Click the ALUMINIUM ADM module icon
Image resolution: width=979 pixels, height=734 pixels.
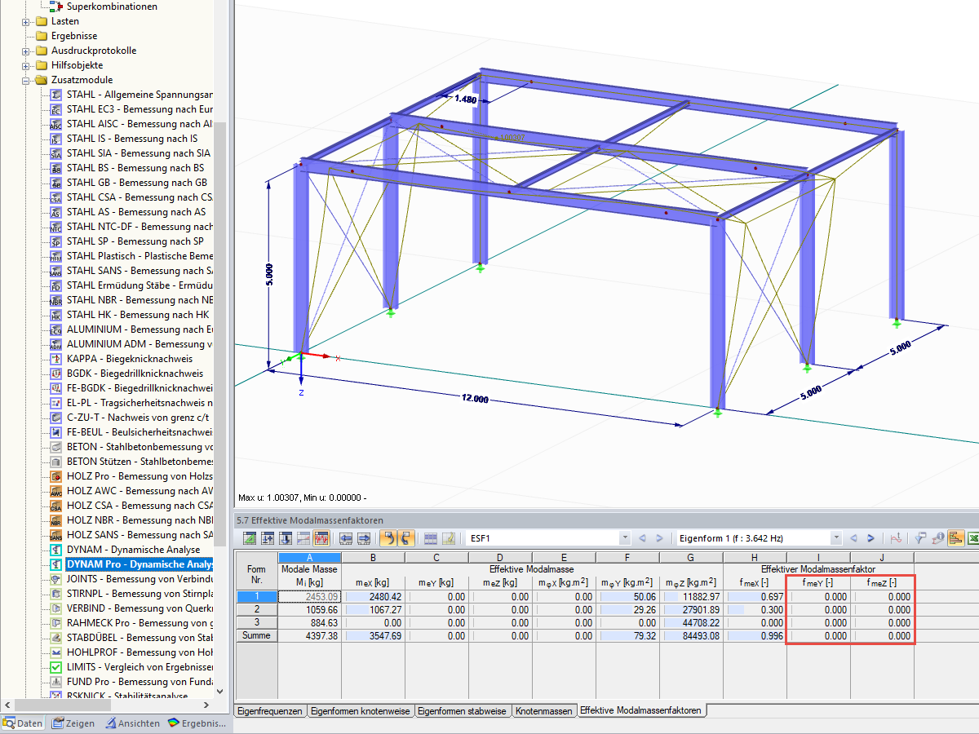[x=55, y=344]
